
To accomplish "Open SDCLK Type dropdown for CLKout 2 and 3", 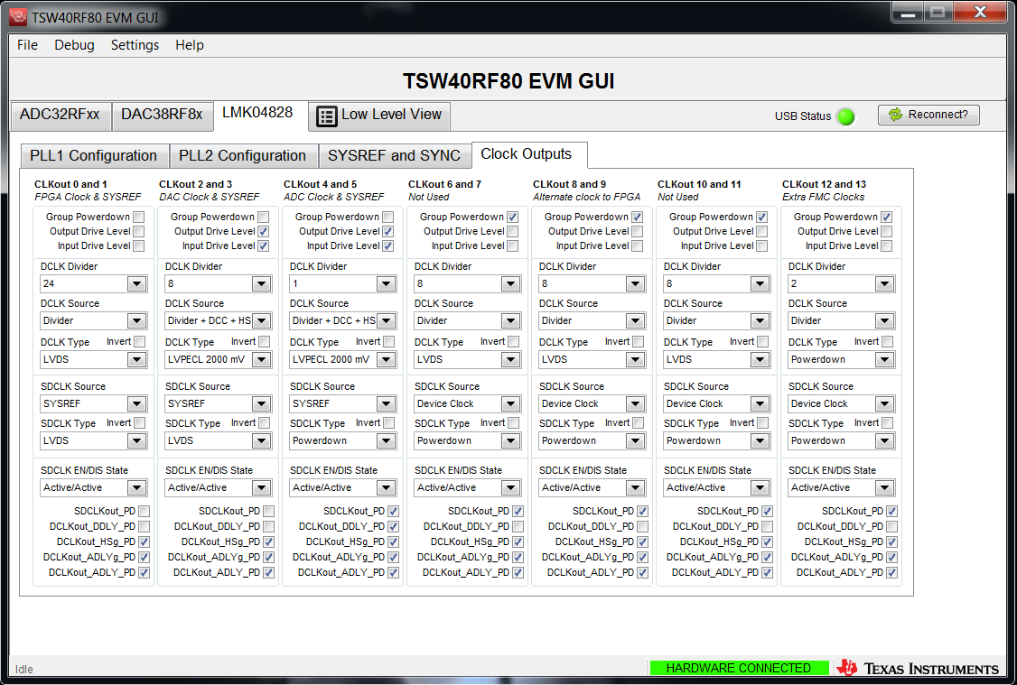I will coord(218,440).
